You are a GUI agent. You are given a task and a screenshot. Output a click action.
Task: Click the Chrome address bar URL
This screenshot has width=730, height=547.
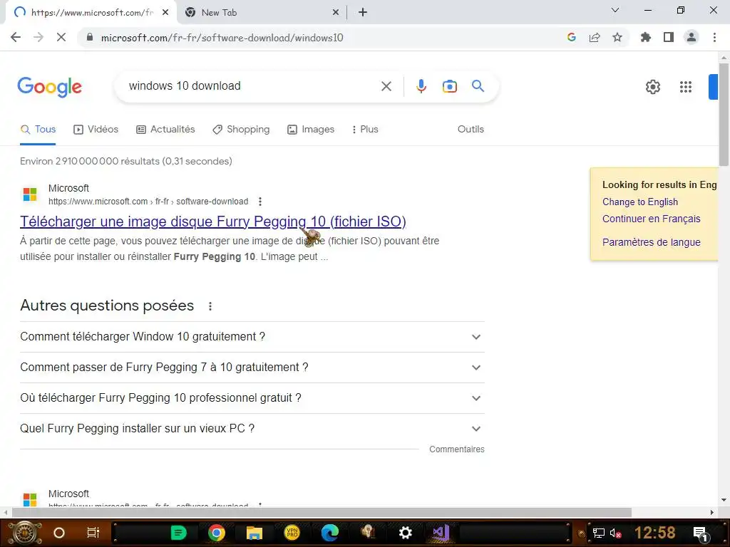(x=222, y=38)
